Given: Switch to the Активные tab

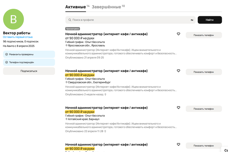Looking at the screenshot, I should tap(76, 7).
